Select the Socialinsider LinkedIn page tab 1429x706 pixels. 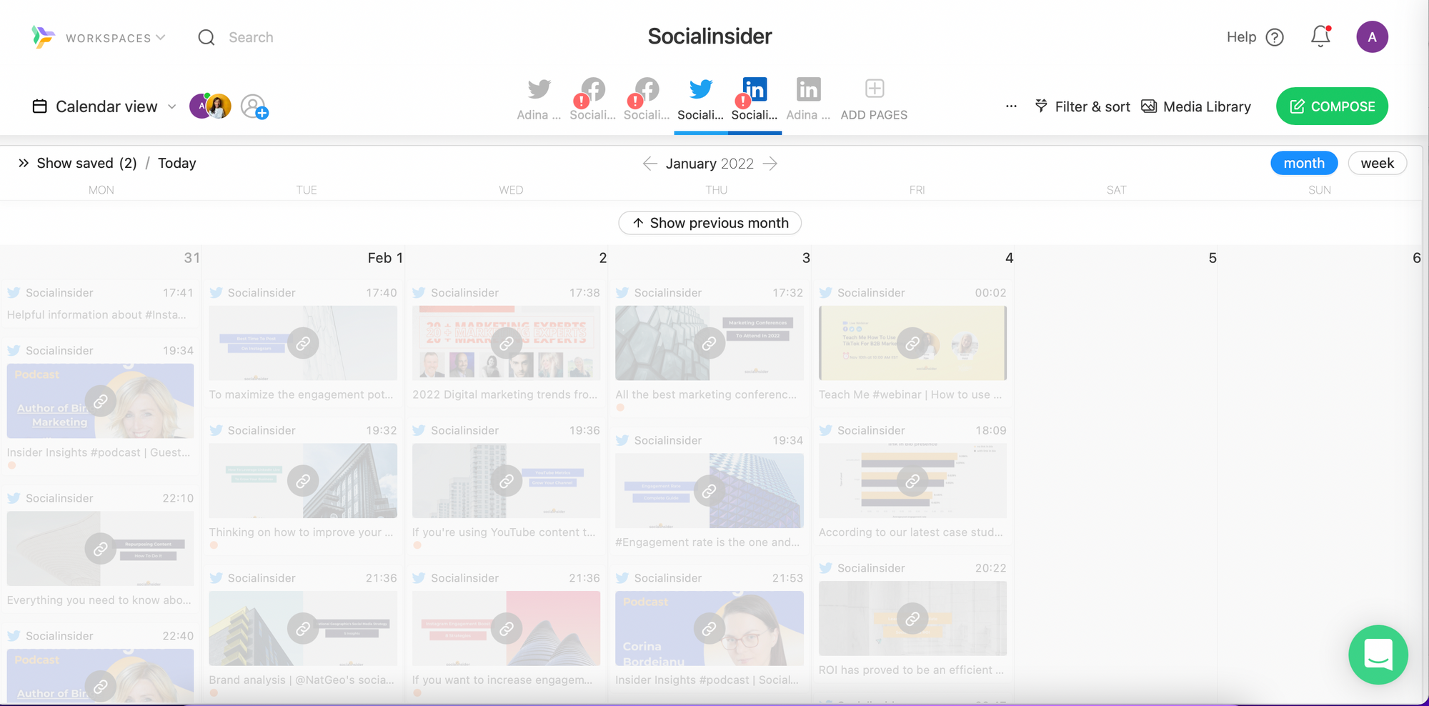pyautogui.click(x=755, y=99)
